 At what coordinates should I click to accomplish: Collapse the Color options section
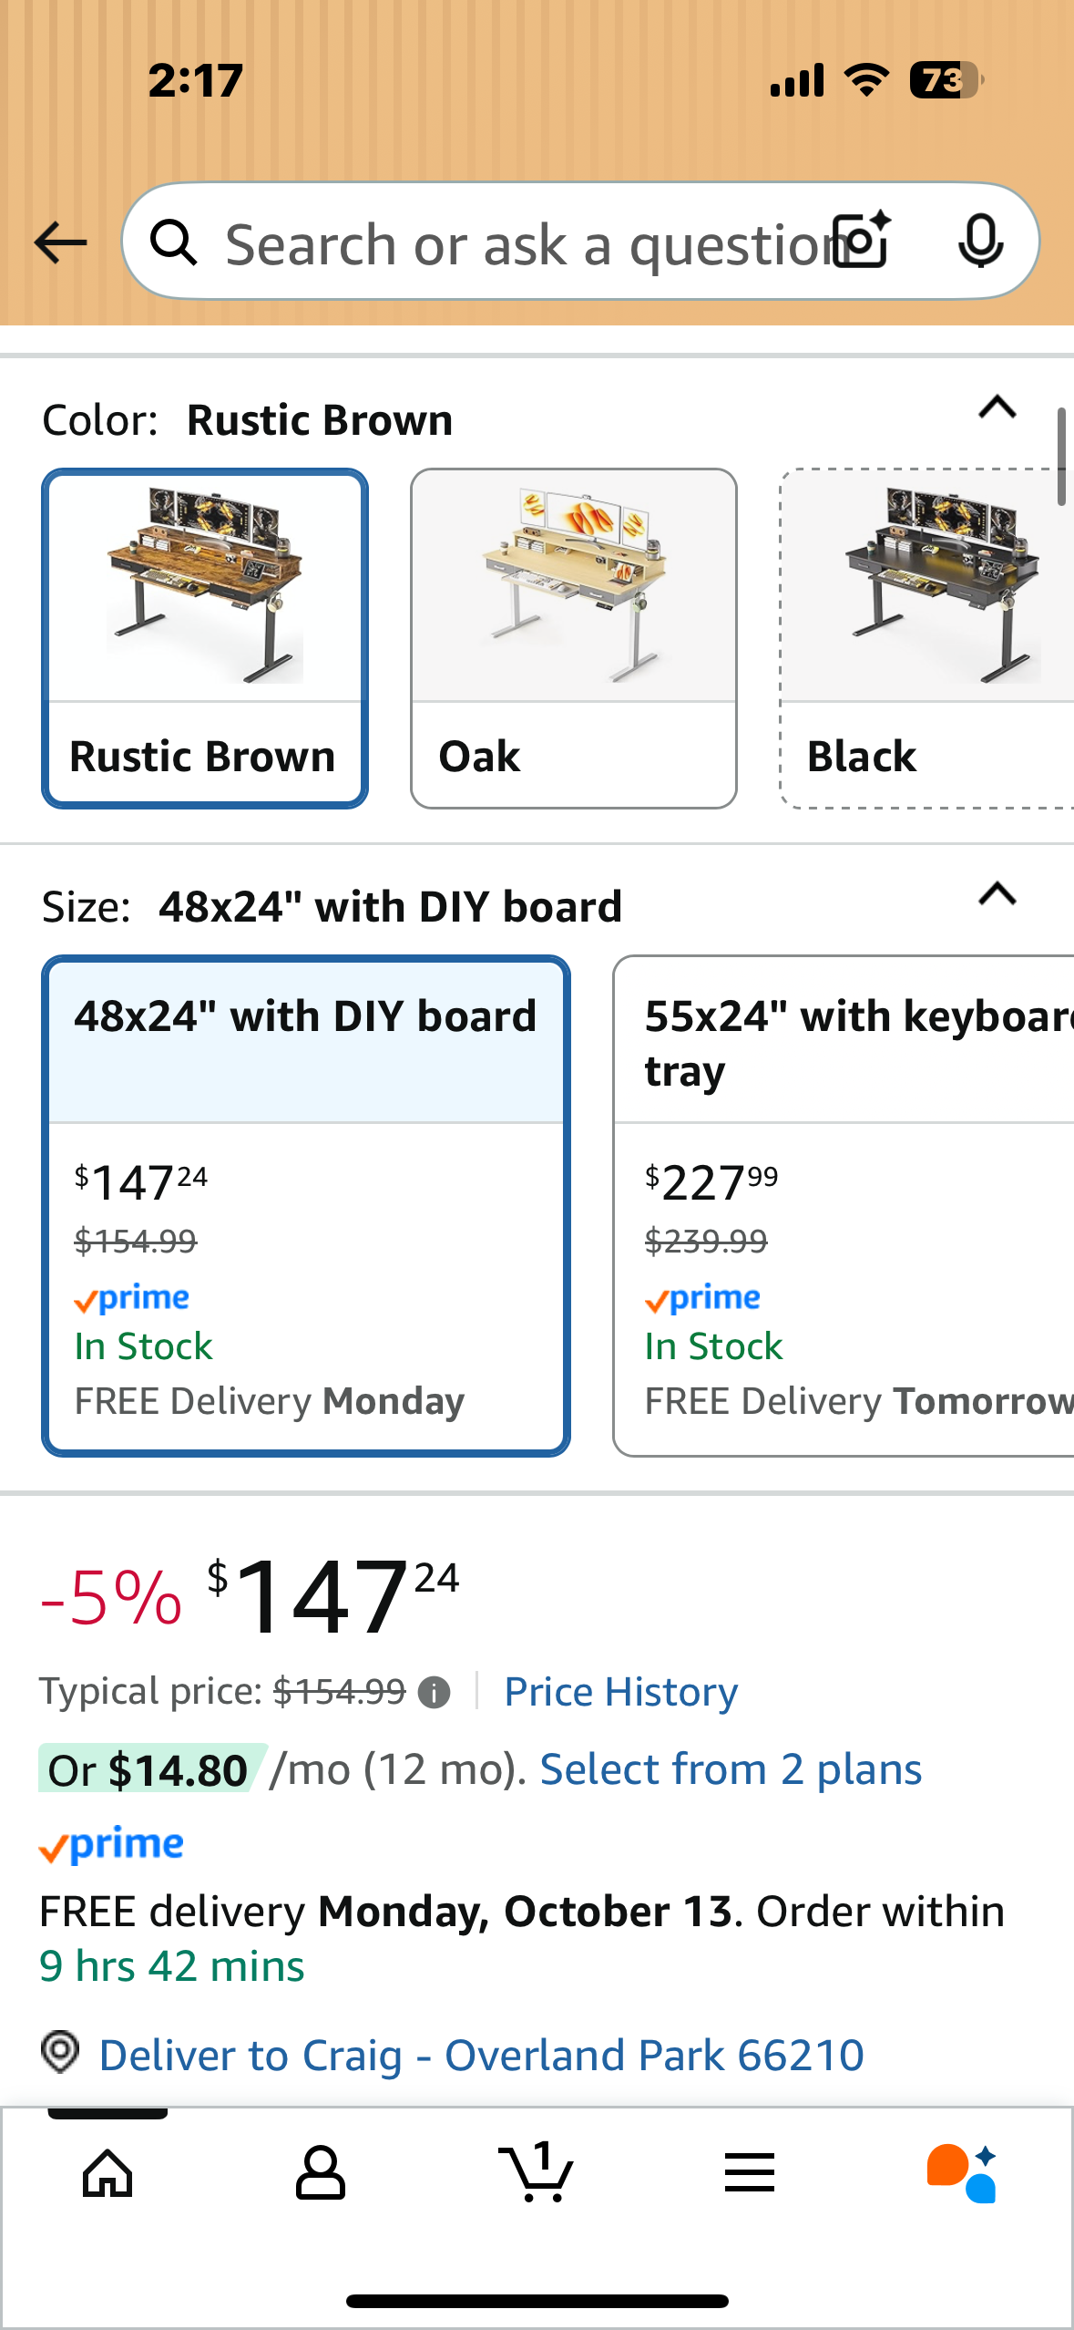[997, 407]
